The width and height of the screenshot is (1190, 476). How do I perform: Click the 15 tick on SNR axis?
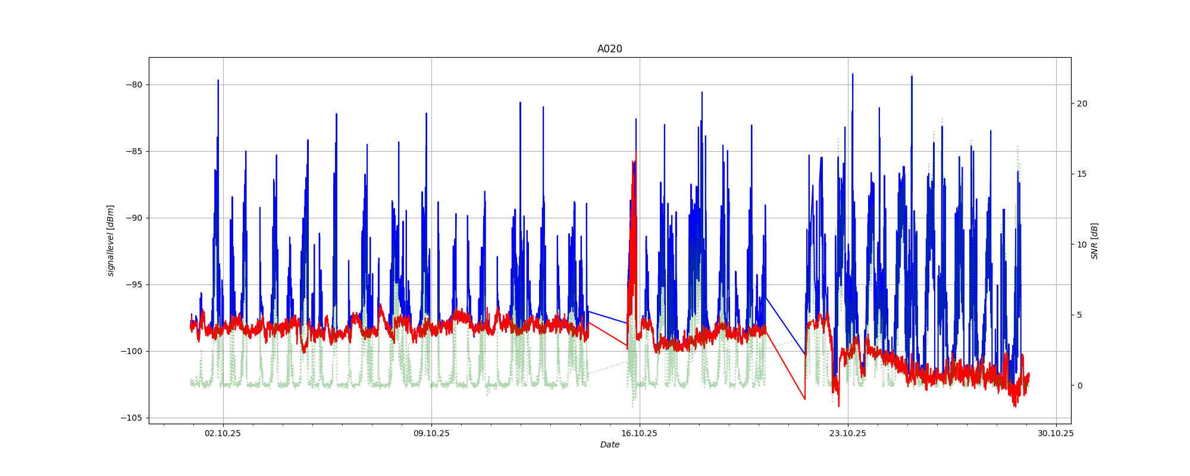[x=1082, y=174]
